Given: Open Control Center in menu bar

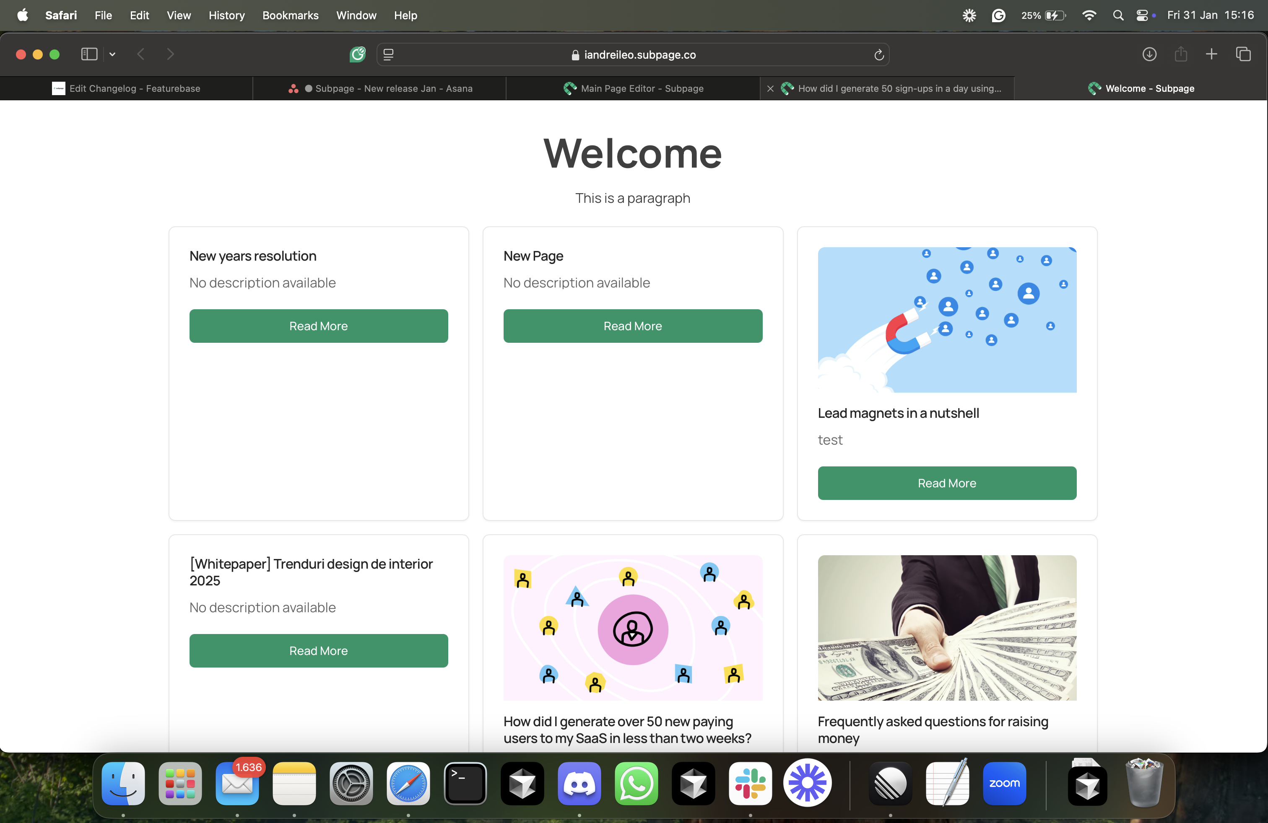Looking at the screenshot, I should click(1142, 16).
